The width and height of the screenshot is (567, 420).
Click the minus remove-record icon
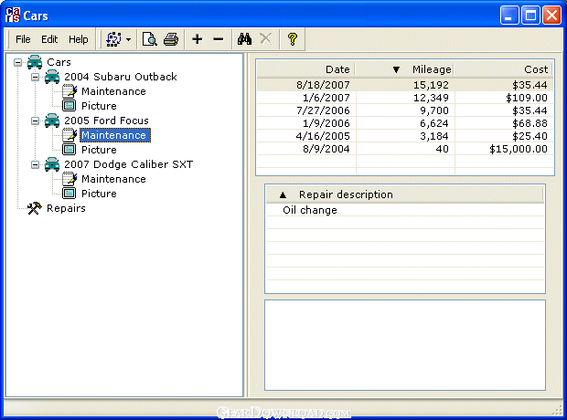tap(219, 39)
